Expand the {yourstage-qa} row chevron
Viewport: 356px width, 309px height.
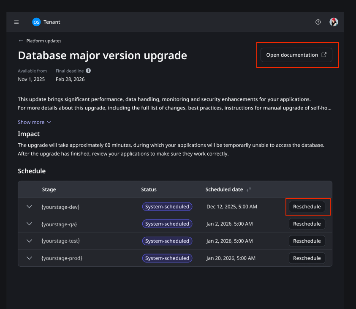point(29,224)
